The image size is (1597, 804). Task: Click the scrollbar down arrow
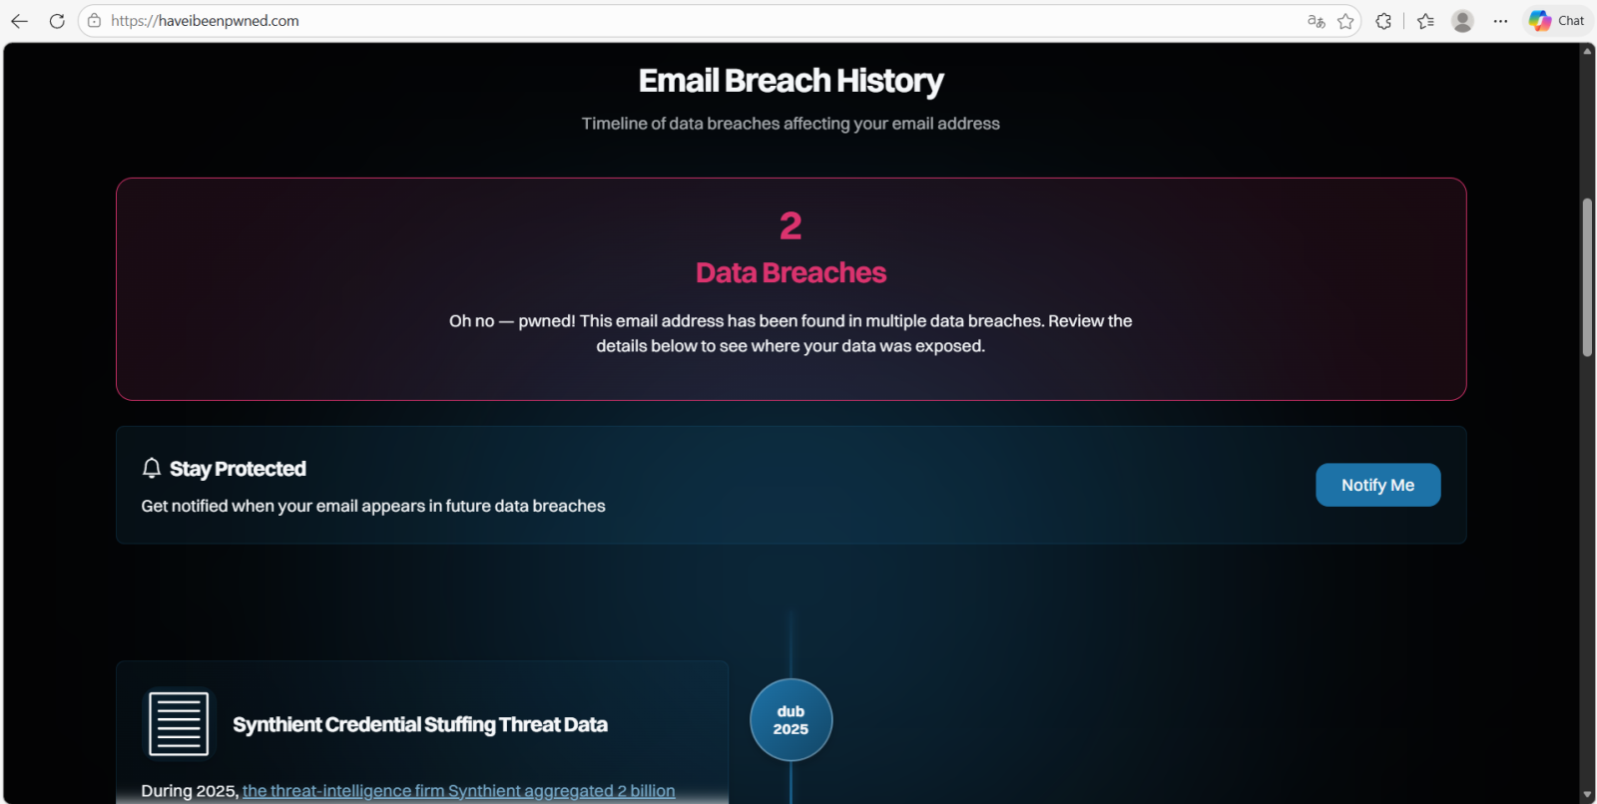point(1587,795)
